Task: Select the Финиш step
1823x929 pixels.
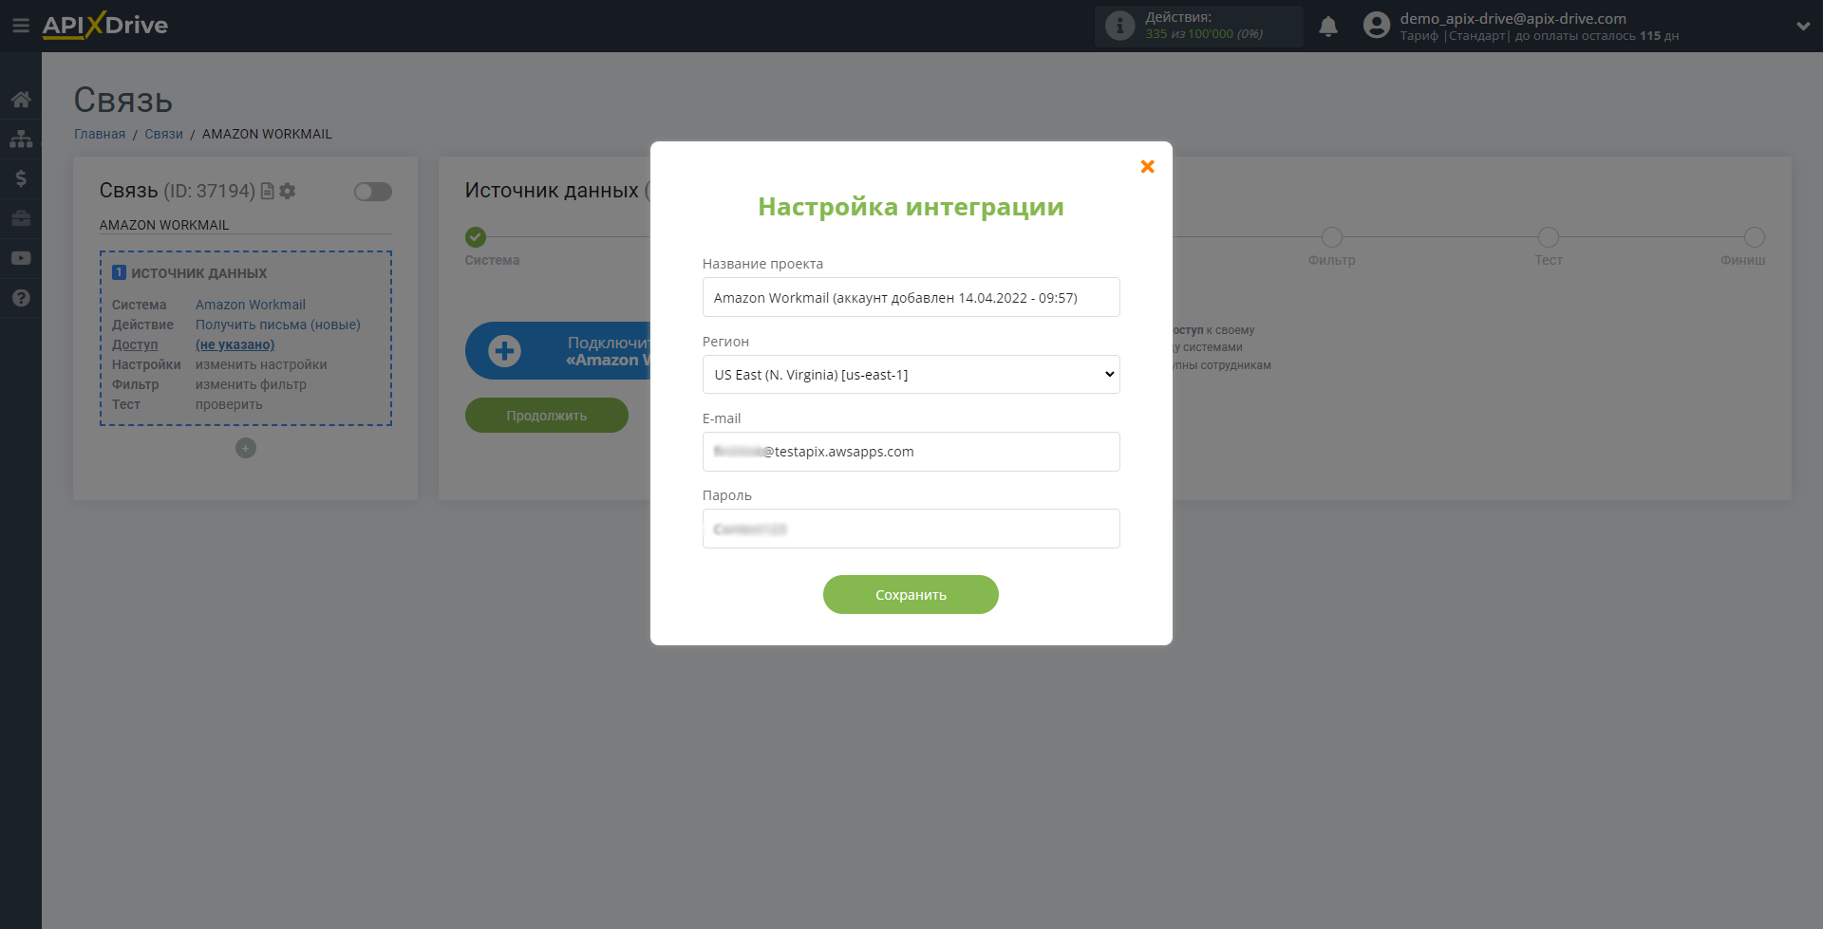Action: (x=1755, y=237)
